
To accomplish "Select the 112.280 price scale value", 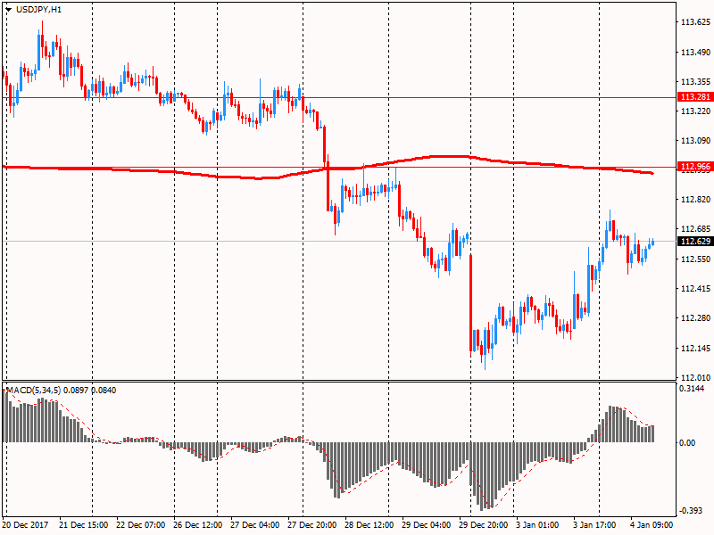I will tap(695, 318).
